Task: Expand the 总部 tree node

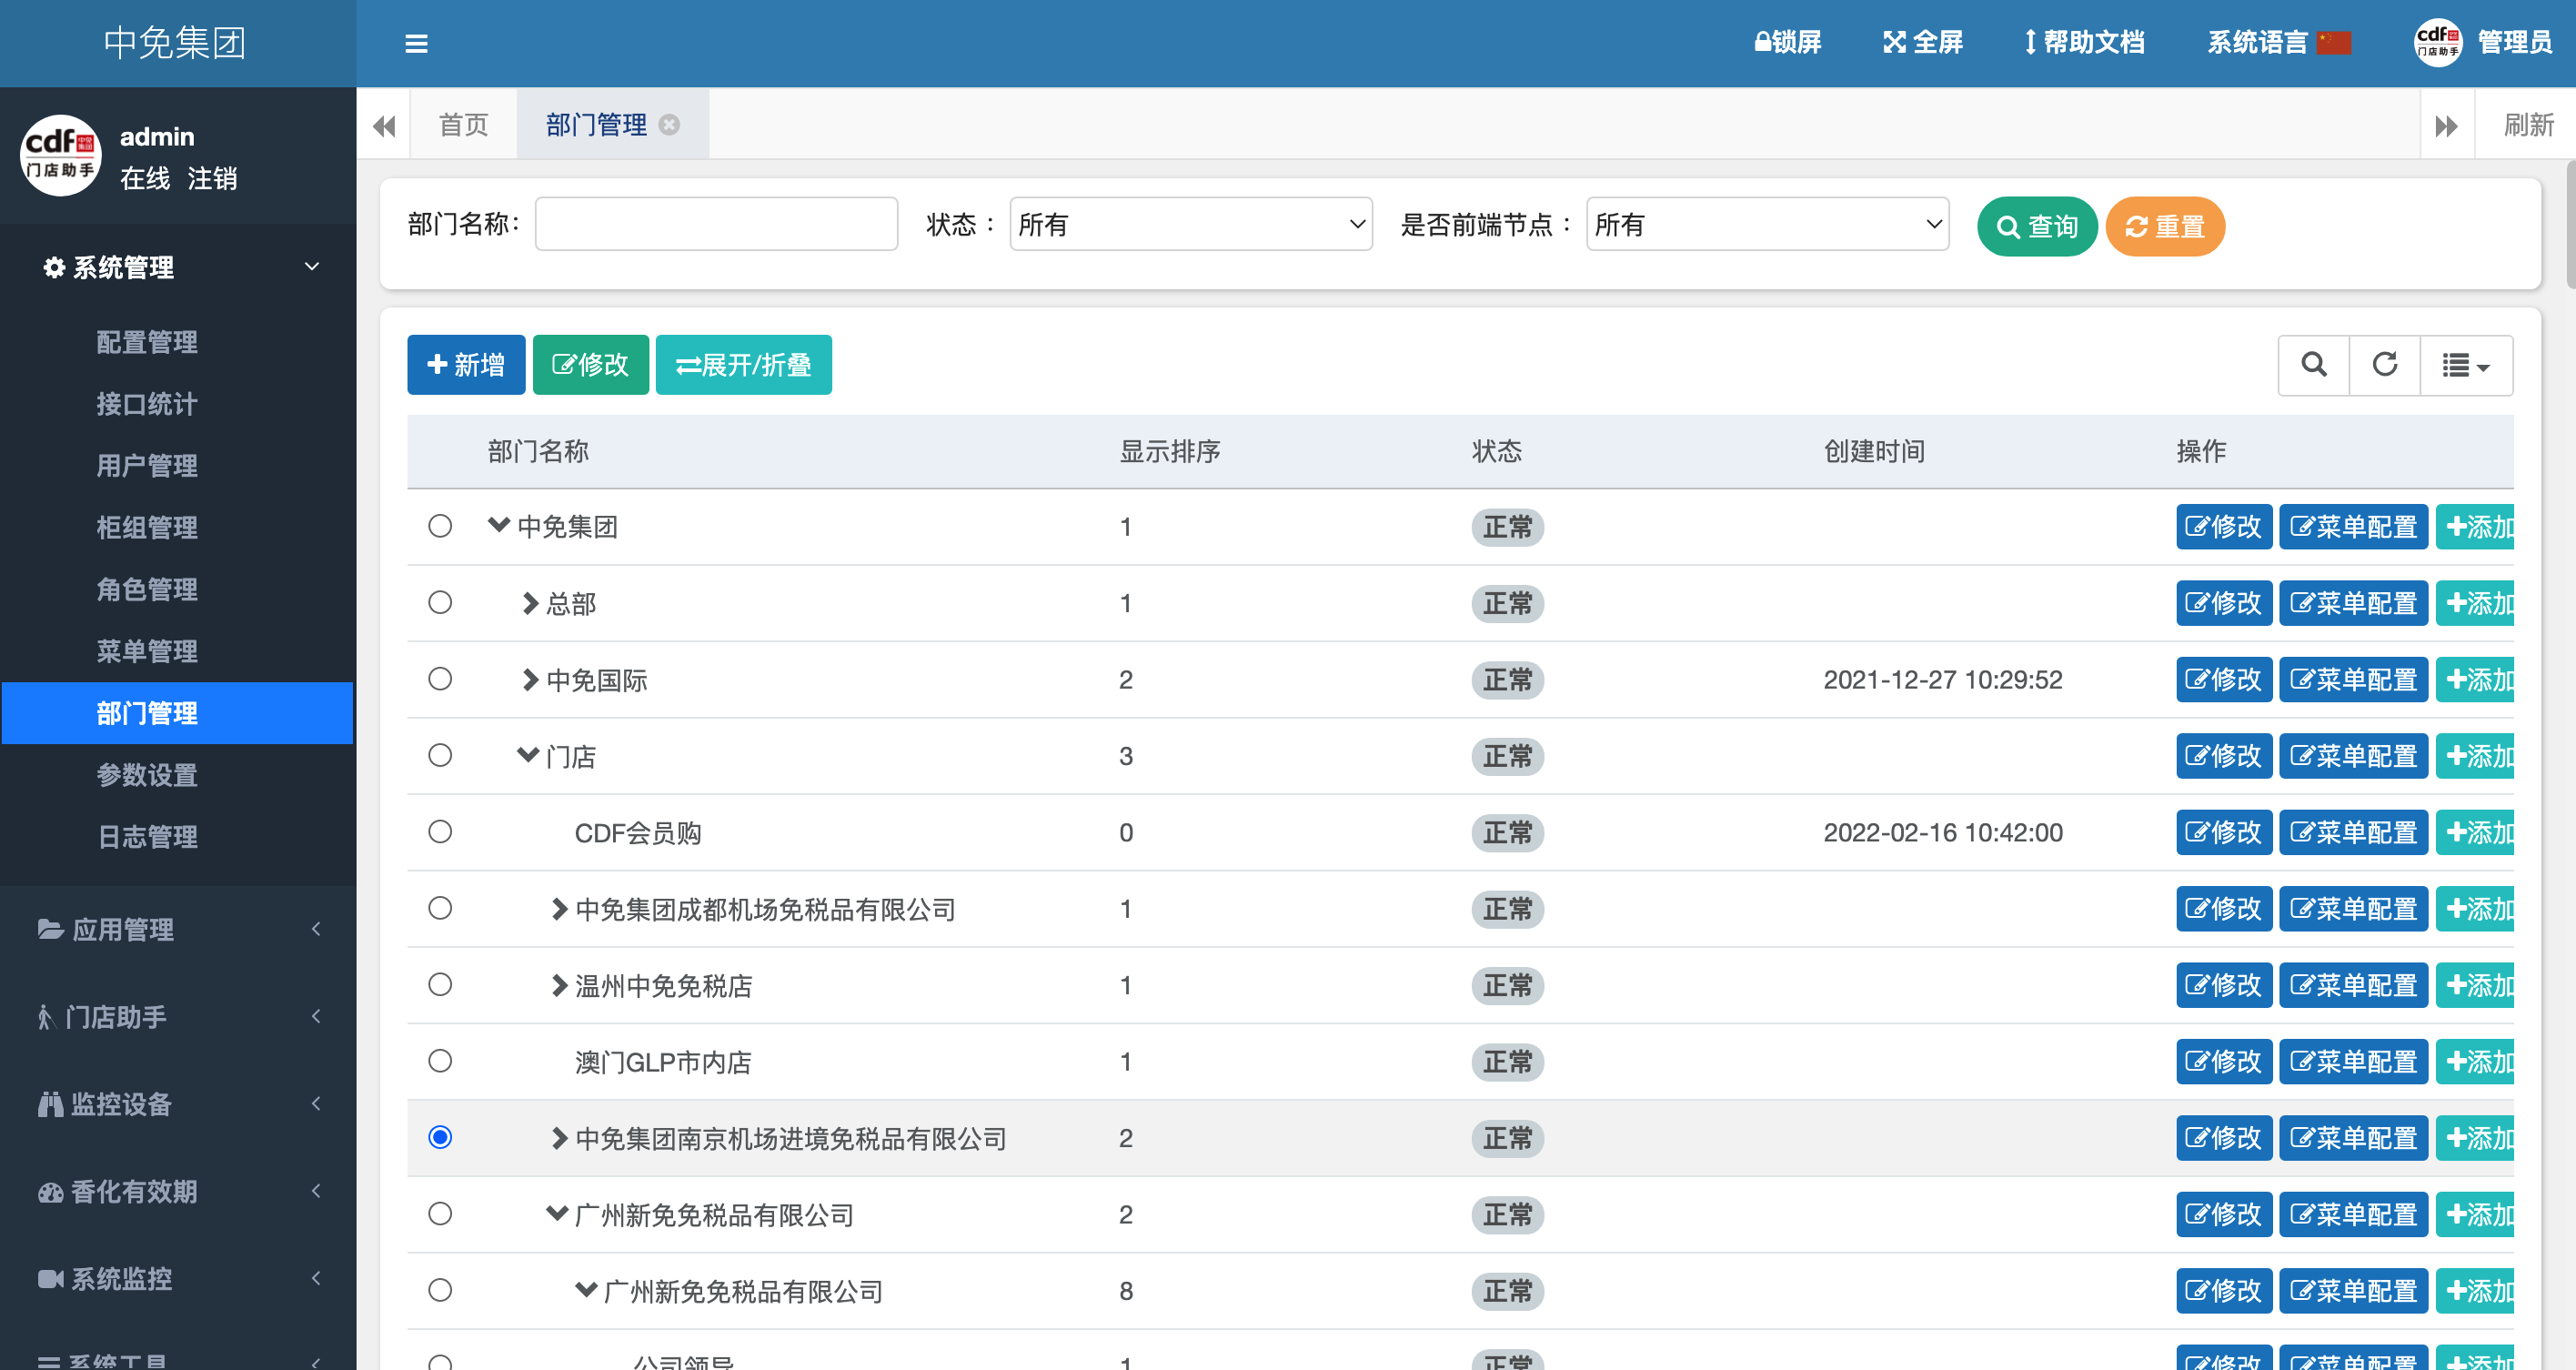Action: [530, 603]
